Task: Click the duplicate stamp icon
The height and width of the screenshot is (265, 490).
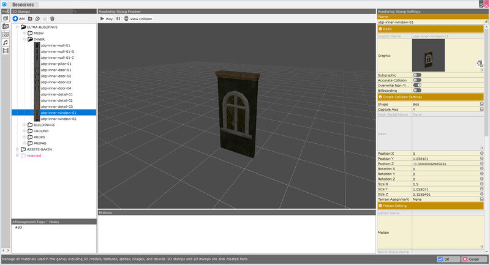Action: [37, 19]
